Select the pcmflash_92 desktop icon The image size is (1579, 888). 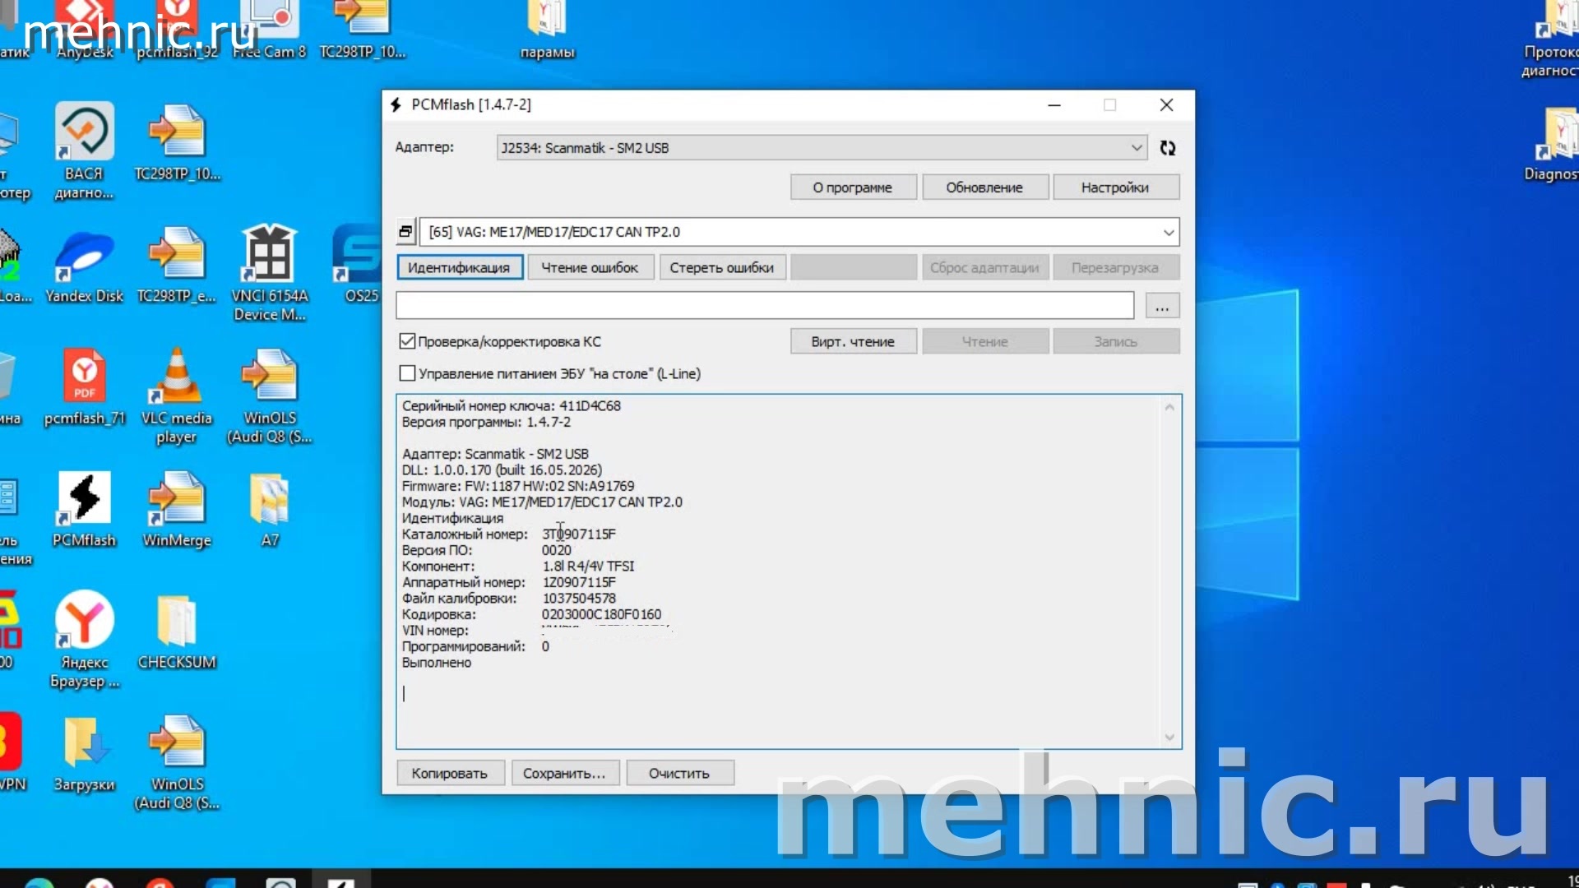(177, 30)
